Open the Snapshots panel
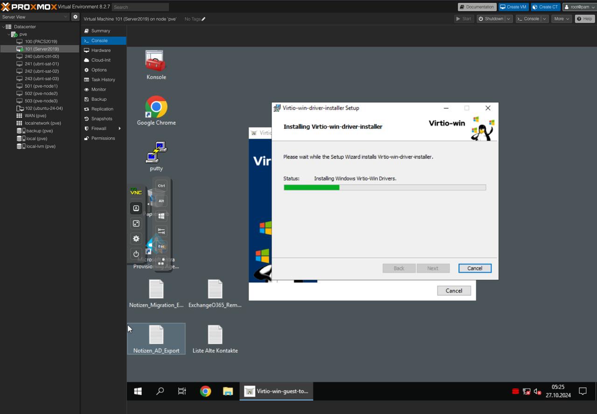 coord(104,119)
